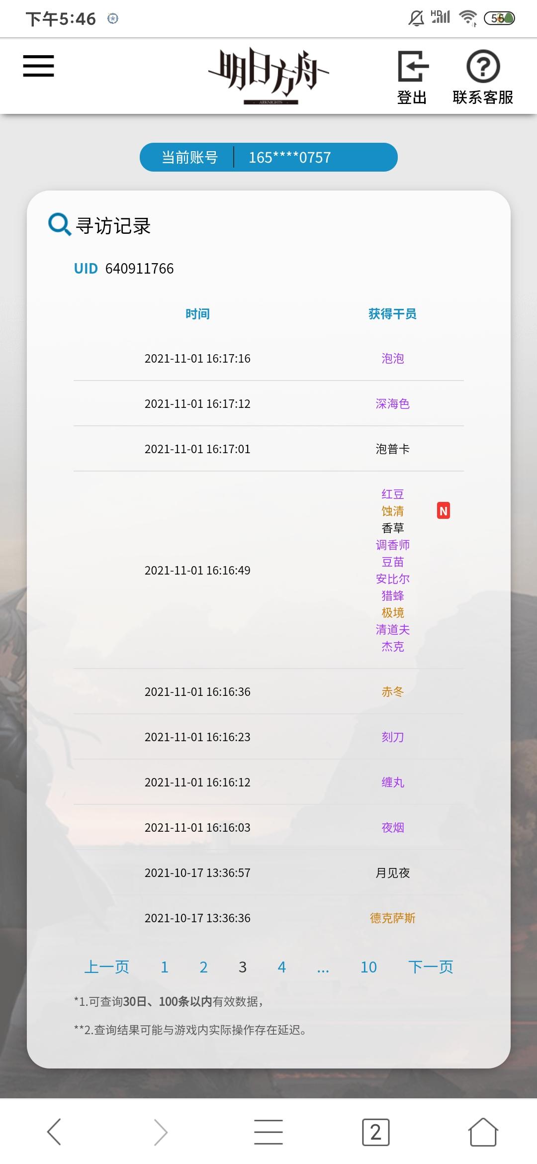Jump to page 1 of records
This screenshot has height=1164, width=537.
165,967
